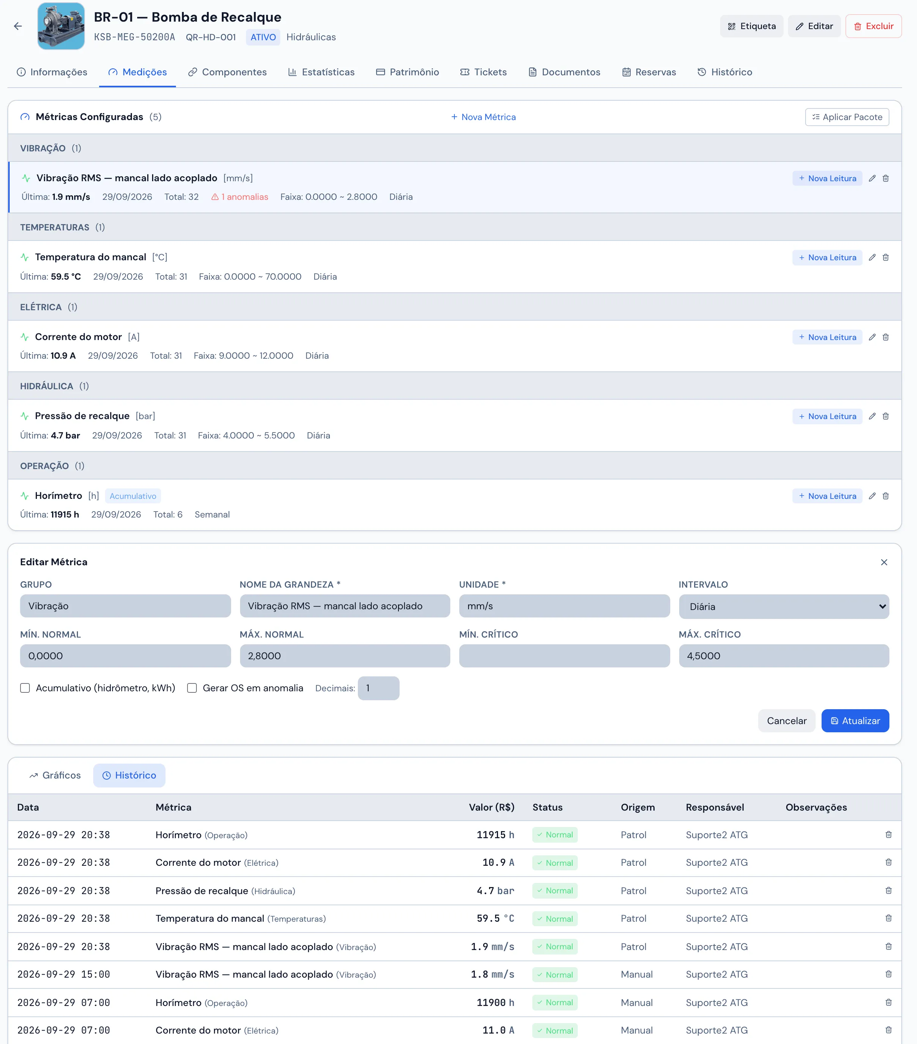Enable Gerar OS em anomalia checkbox

(192, 688)
